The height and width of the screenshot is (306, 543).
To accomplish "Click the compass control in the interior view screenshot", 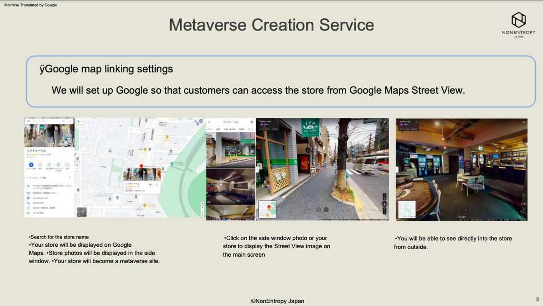I will 524,204.
